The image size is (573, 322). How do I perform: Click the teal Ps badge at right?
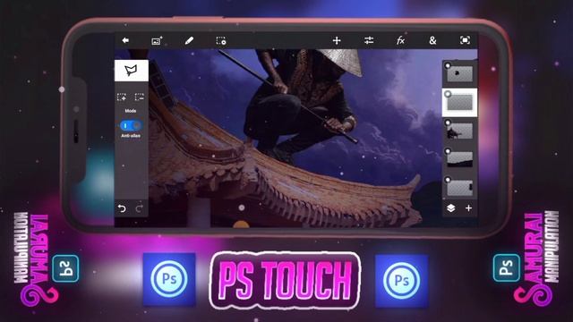507,268
